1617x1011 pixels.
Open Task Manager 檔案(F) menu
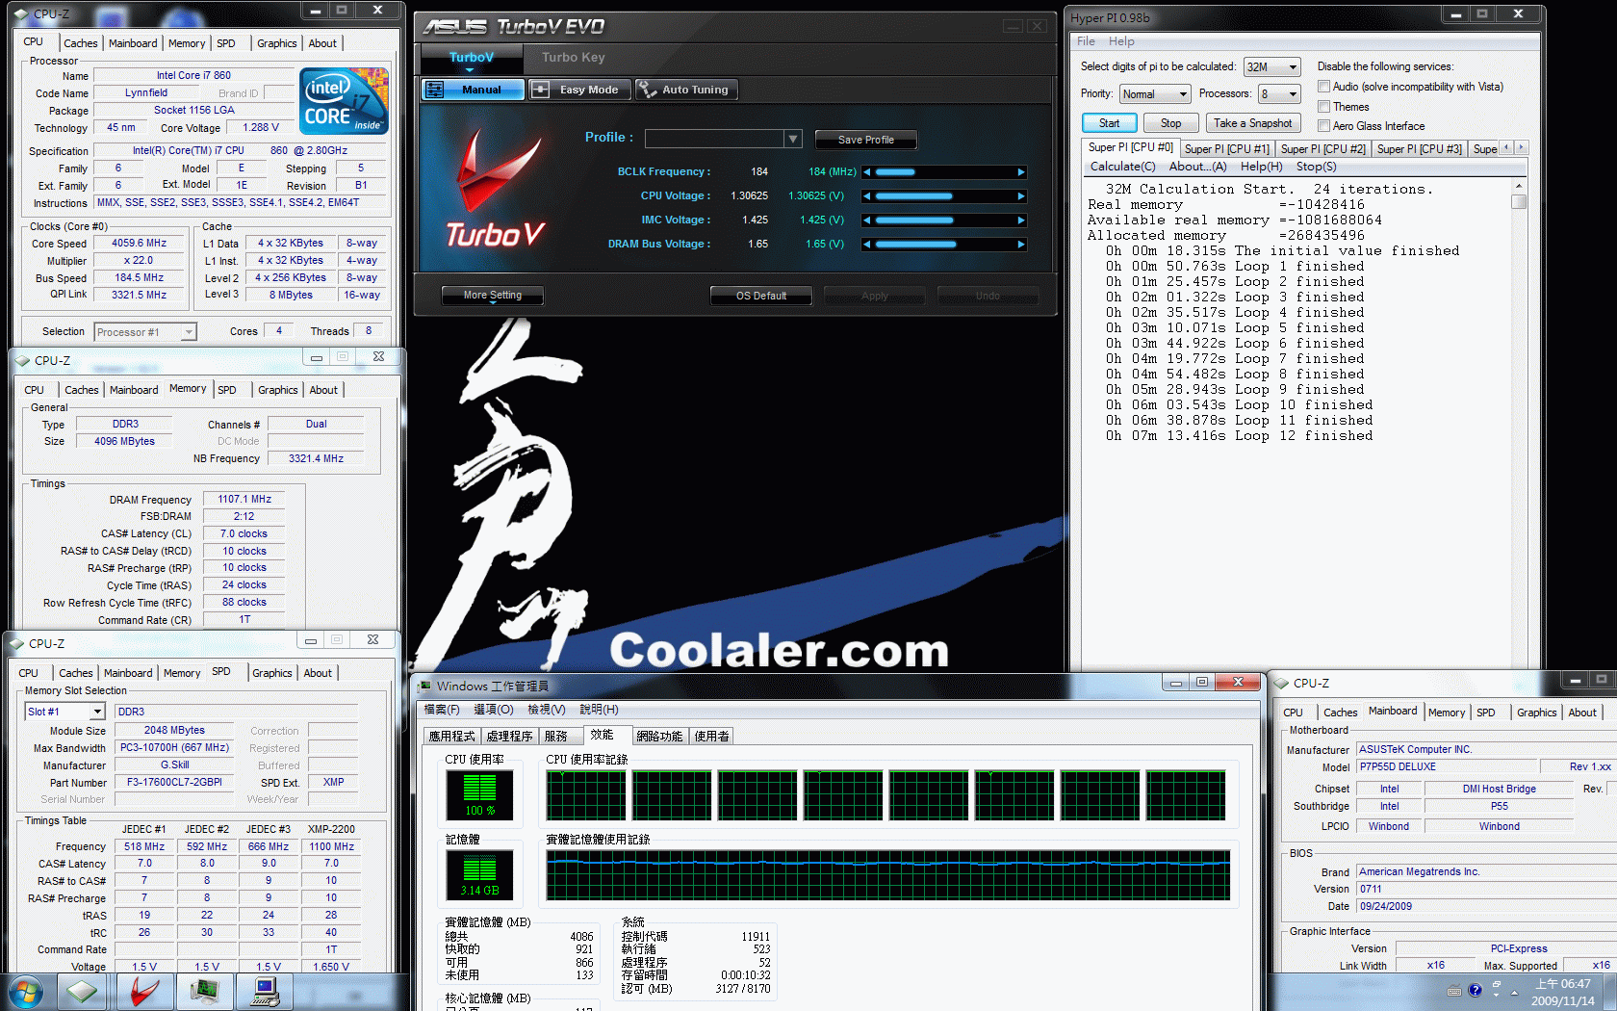pos(442,710)
